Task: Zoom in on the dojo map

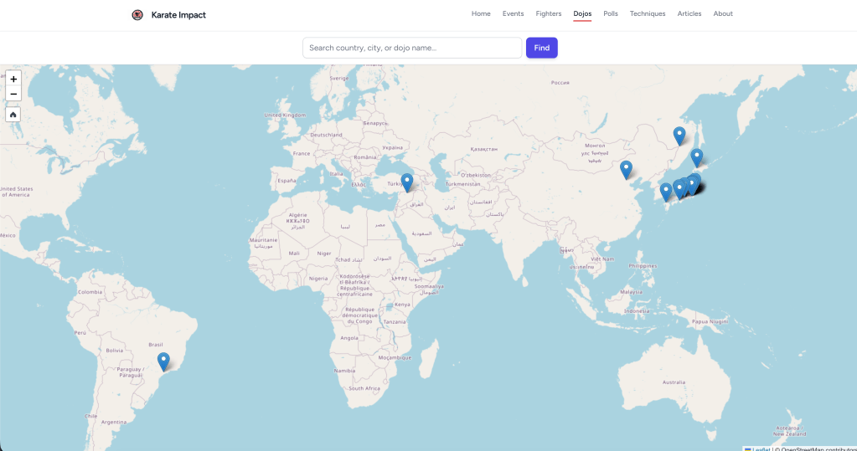Action: click(x=13, y=79)
